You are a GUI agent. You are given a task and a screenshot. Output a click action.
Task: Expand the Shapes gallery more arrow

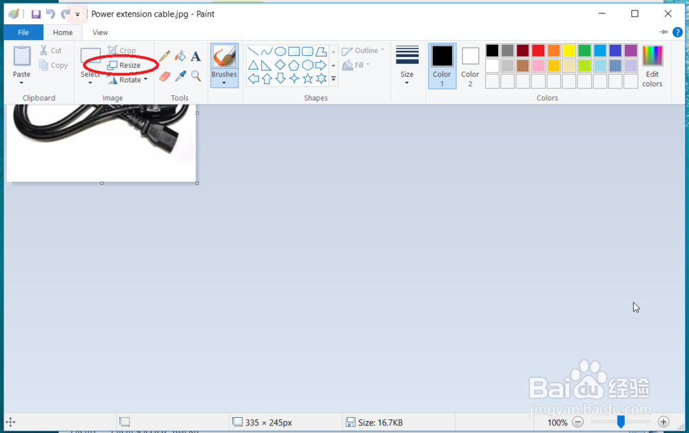click(333, 79)
